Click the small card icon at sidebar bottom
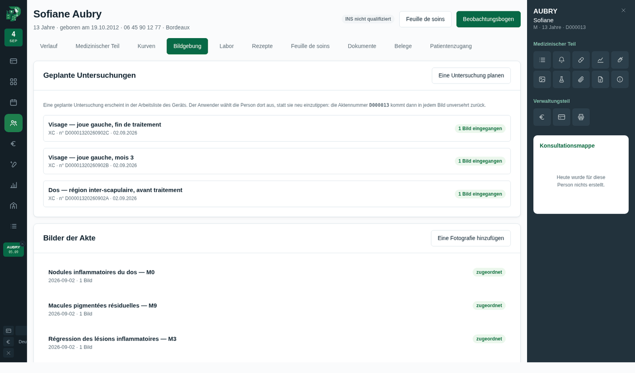 point(9,330)
